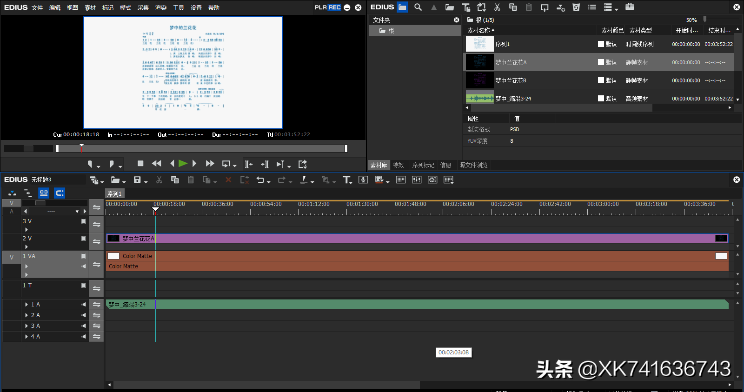The height and width of the screenshot is (392, 744).
Task: Select the scissors cut icon in bin toolbar
Action: pyautogui.click(x=497, y=7)
